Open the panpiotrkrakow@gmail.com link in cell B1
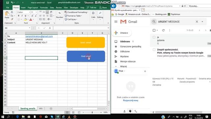Image resolution: width=211 pixels, height=119 pixels. [39, 36]
